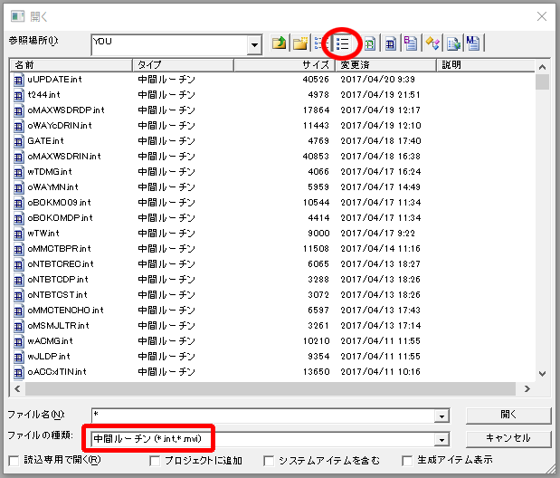Click the rightmost toolbar icon with letter M
This screenshot has width=560, height=478.
click(x=473, y=43)
